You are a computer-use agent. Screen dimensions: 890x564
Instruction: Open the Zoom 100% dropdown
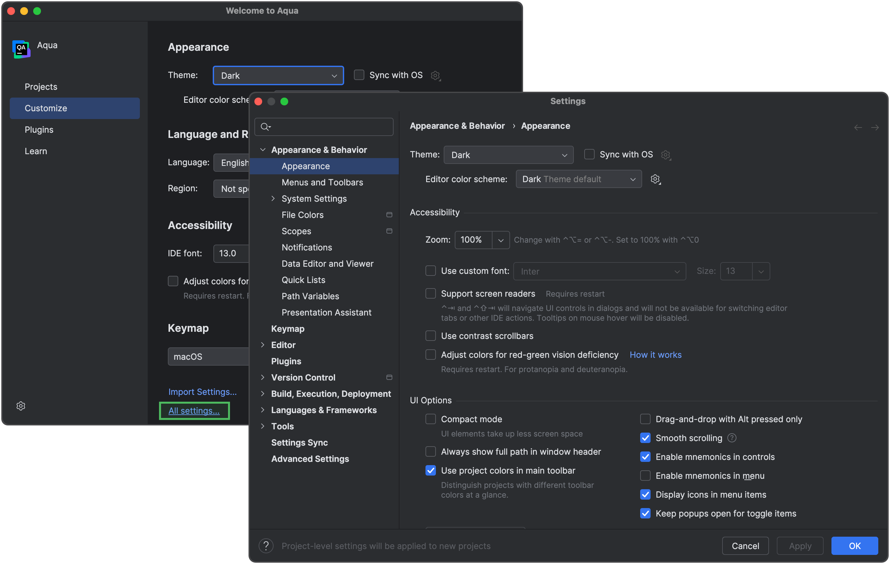point(500,240)
